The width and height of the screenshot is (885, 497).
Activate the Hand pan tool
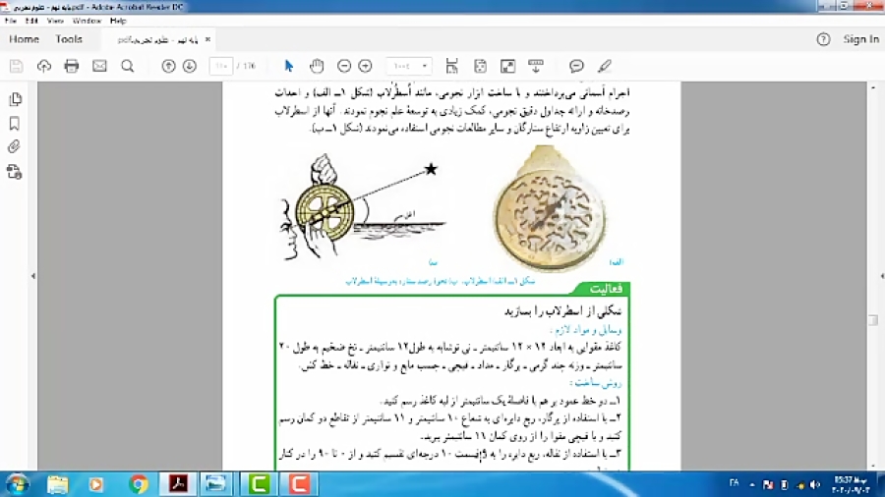[x=317, y=66]
